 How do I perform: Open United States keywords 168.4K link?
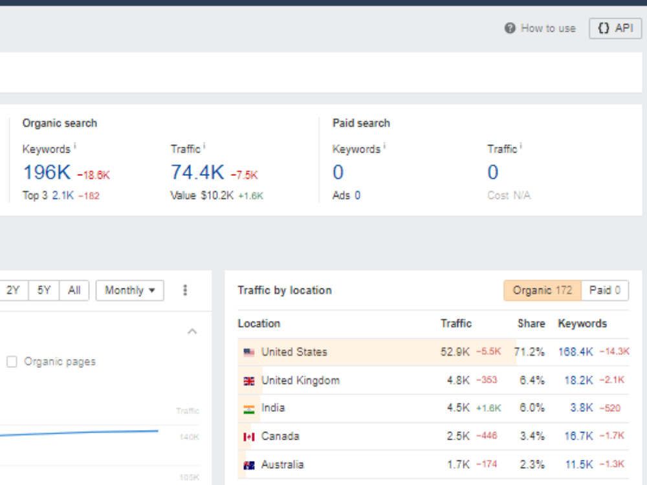coord(575,352)
